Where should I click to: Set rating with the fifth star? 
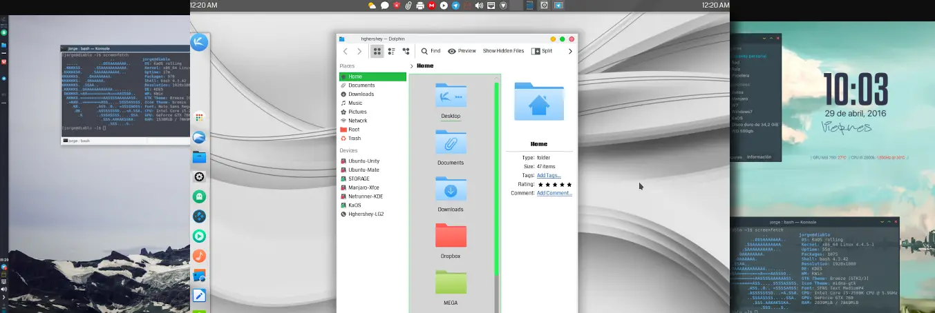point(569,184)
